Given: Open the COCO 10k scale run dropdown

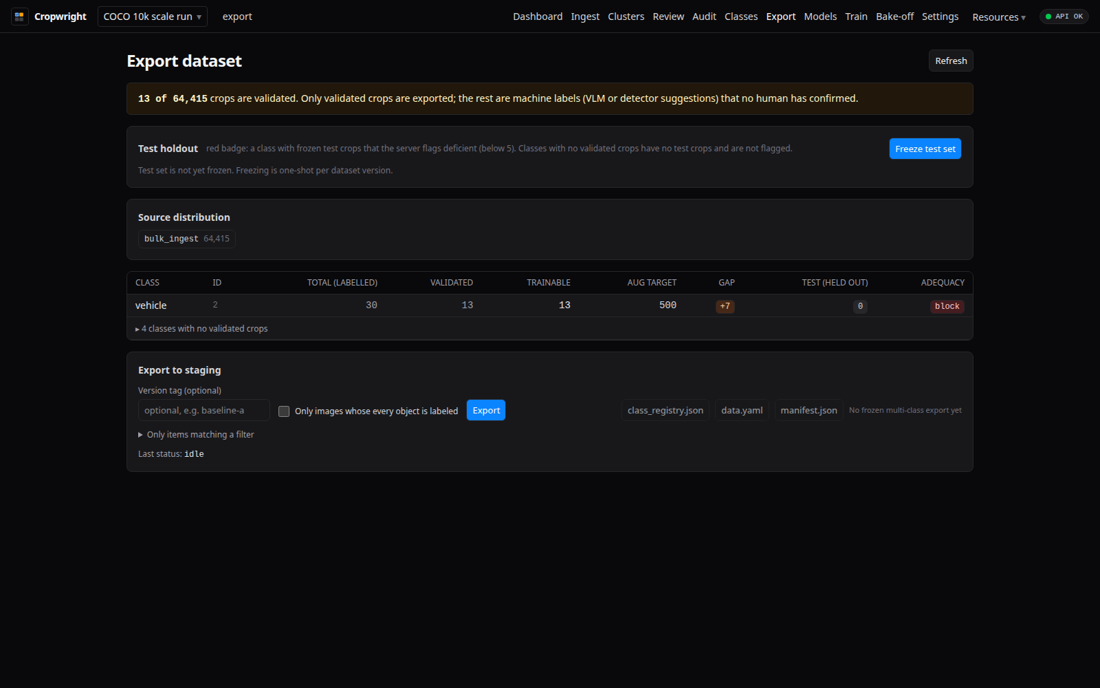Looking at the screenshot, I should [153, 17].
